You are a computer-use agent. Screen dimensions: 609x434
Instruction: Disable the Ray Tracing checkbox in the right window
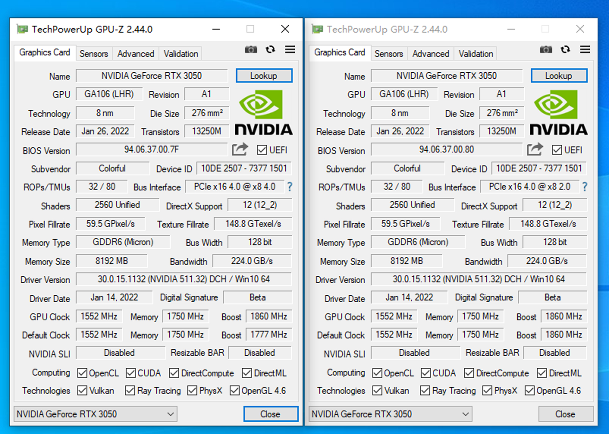click(x=425, y=391)
